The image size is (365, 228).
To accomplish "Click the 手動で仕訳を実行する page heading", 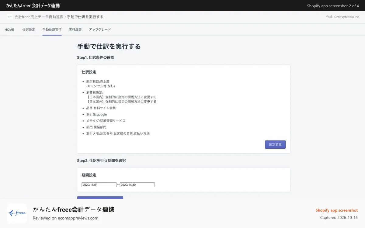I will pos(109,47).
